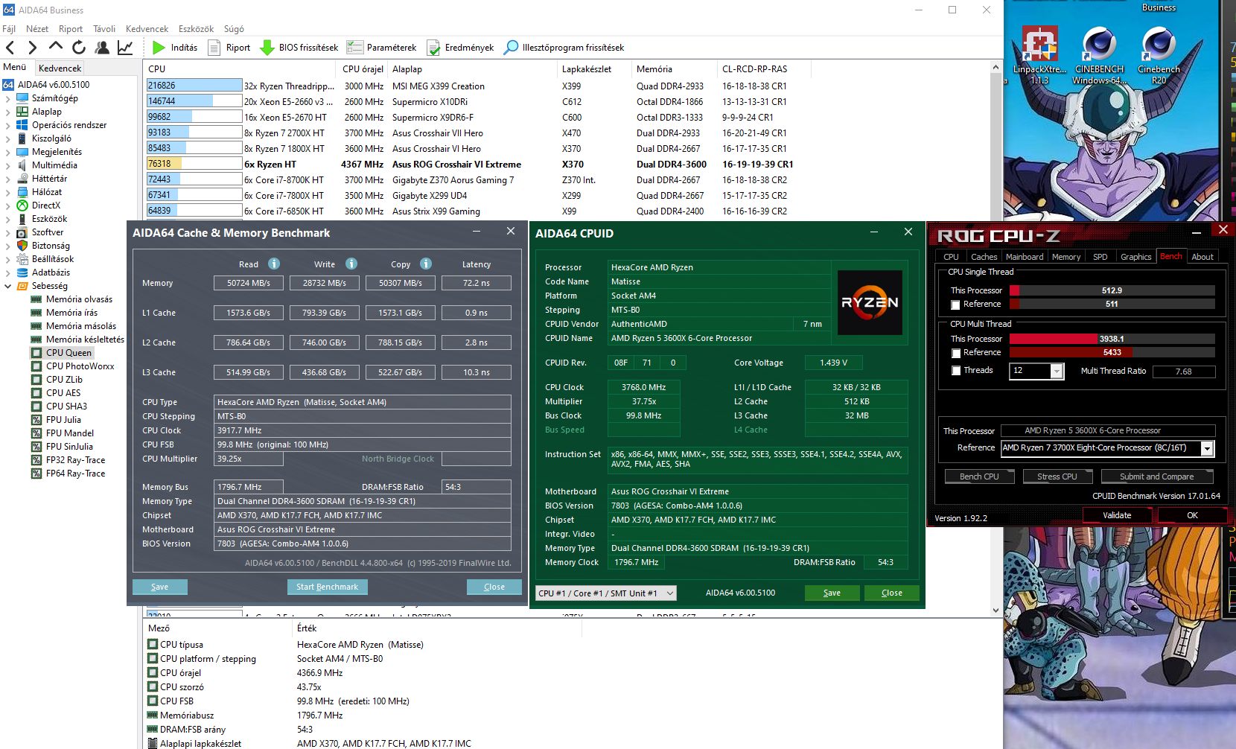Select the FPU Julia benchmark item
Viewport: 1236px width, 749px height.
click(63, 420)
